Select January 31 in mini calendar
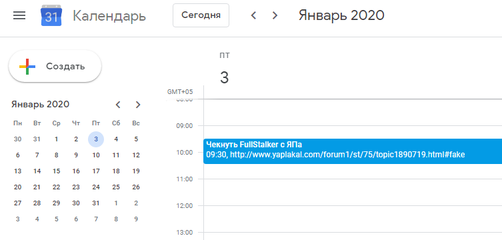The width and height of the screenshot is (502, 240). pyautogui.click(x=96, y=203)
